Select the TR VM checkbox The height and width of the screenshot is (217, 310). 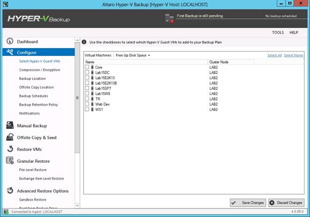(87, 99)
